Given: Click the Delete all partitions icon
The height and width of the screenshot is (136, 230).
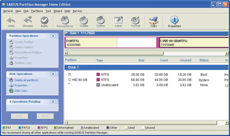Looking at the screenshot, I should coord(11,80).
